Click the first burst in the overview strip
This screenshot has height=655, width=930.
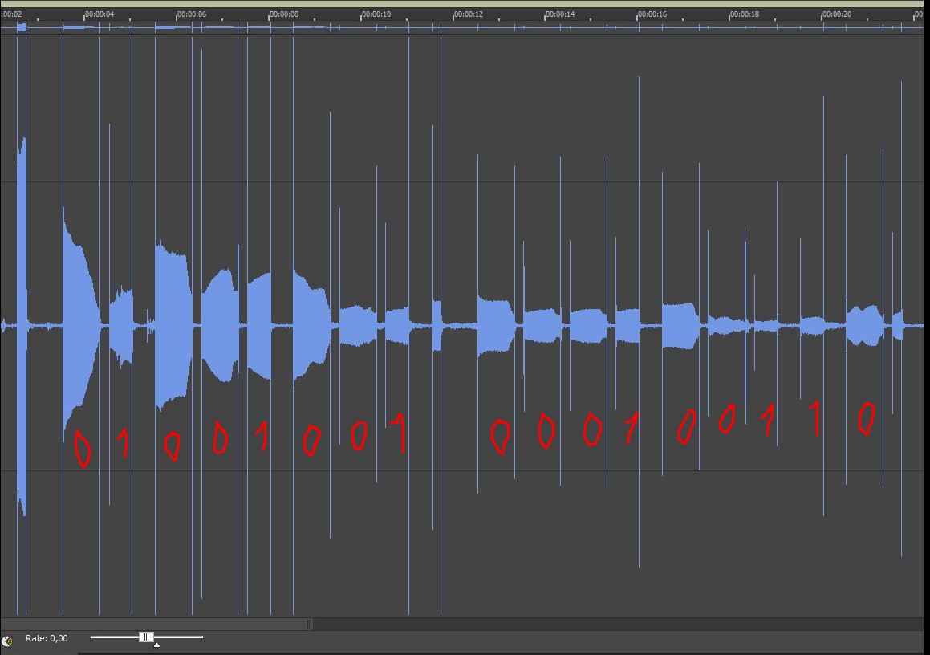22,27
